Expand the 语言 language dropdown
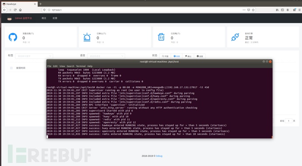Image resolution: width=302 pixels, height=166 pixels. (106, 56)
